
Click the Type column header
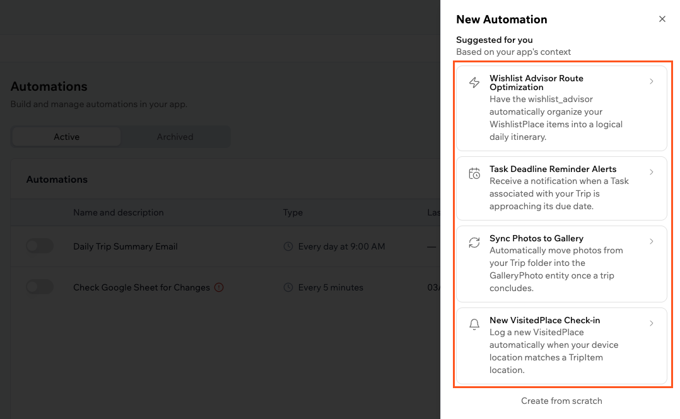point(293,212)
